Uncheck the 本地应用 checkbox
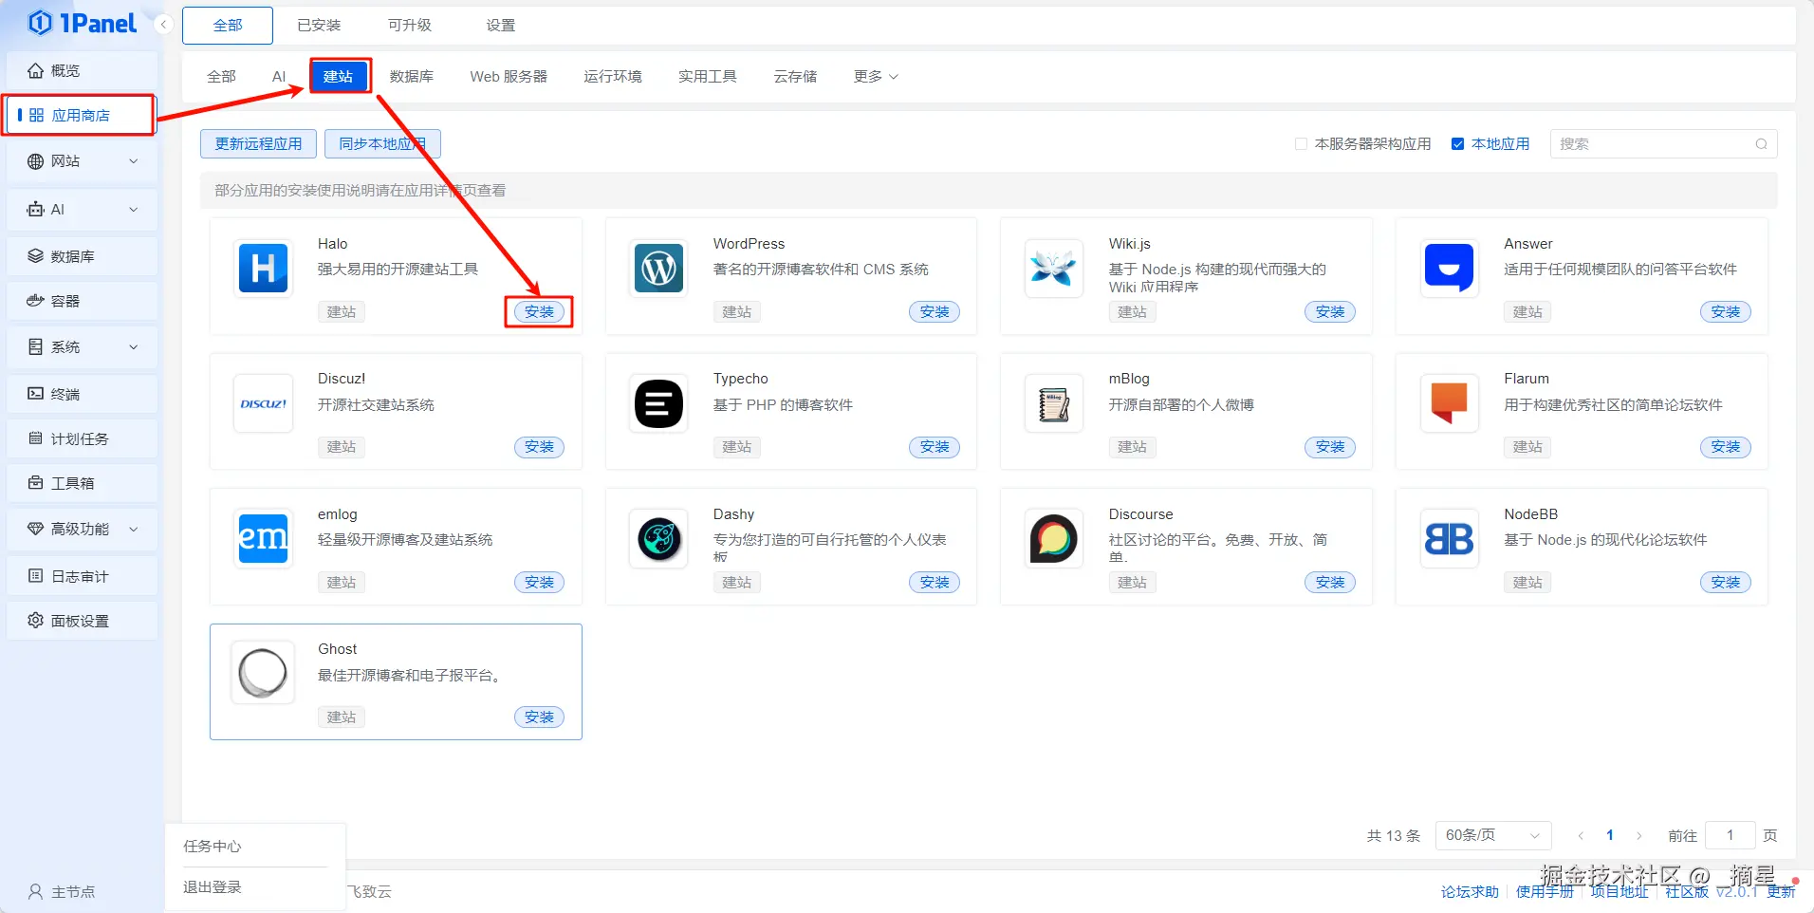The width and height of the screenshot is (1814, 913). 1457,144
